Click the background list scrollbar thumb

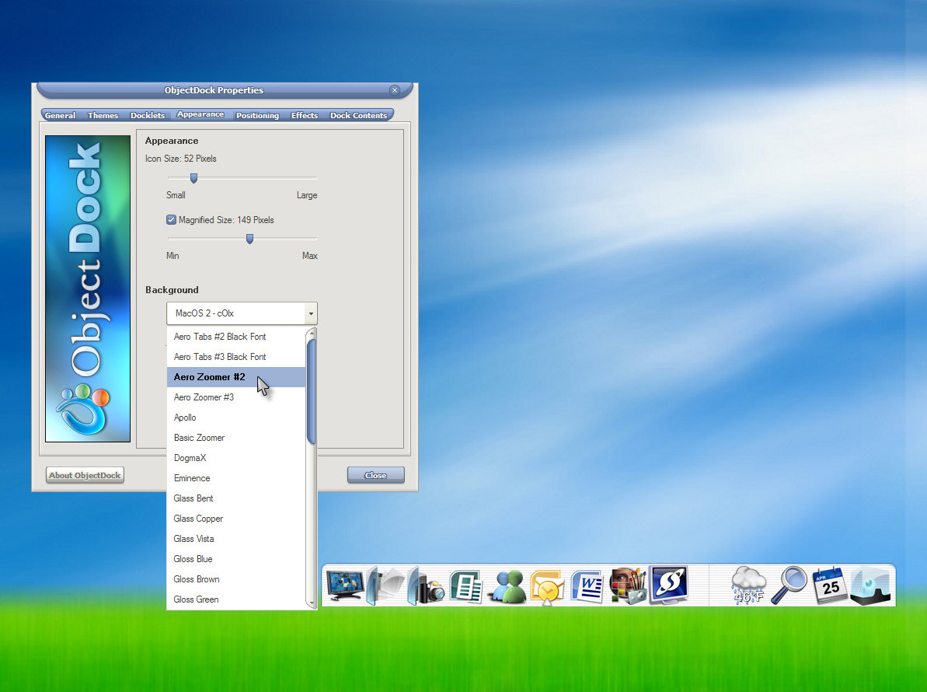pos(311,392)
